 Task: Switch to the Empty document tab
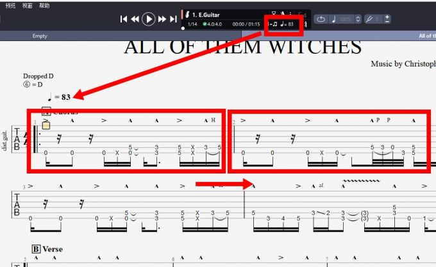coord(40,36)
